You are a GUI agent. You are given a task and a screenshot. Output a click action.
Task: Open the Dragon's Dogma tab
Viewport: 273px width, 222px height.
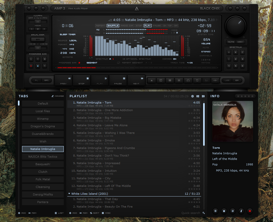pos(43,126)
